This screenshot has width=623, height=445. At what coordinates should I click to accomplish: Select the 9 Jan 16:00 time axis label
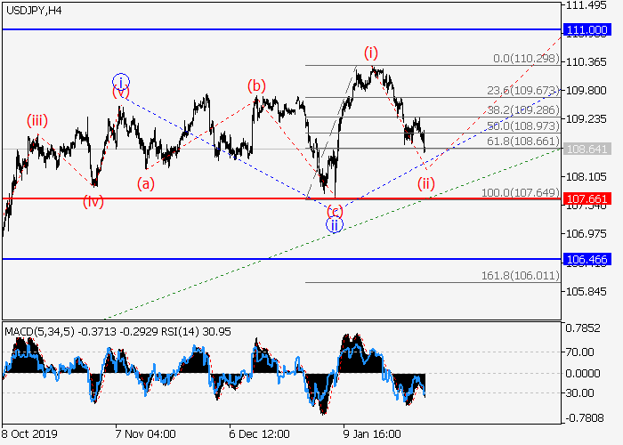pyautogui.click(x=373, y=433)
